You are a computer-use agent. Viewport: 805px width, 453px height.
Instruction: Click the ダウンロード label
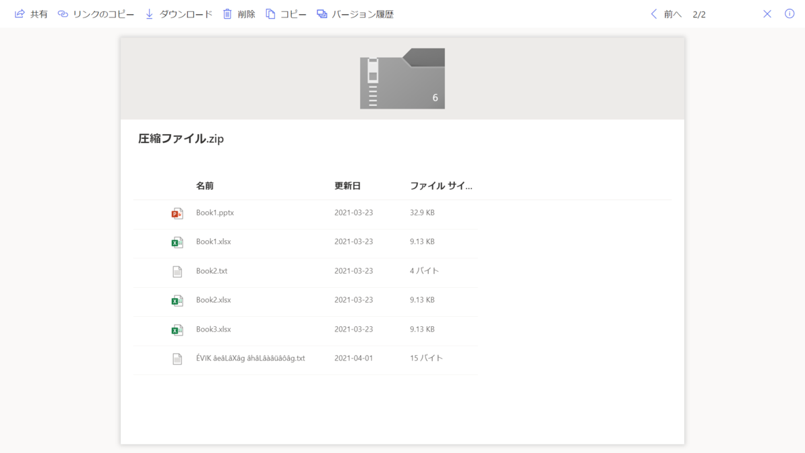click(x=186, y=14)
